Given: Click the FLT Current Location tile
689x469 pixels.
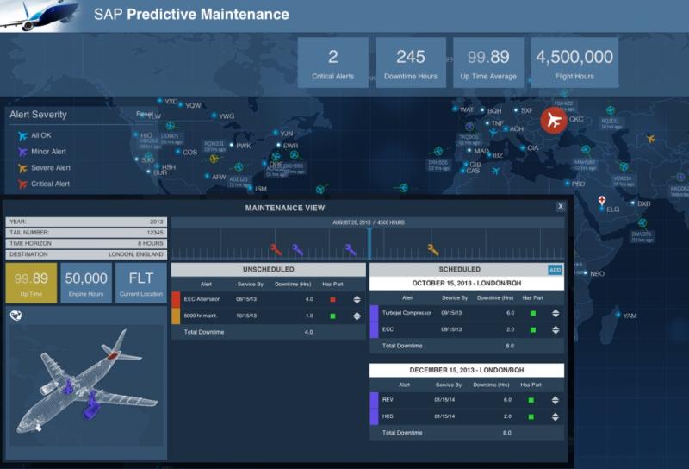Looking at the screenshot, I should 141,283.
